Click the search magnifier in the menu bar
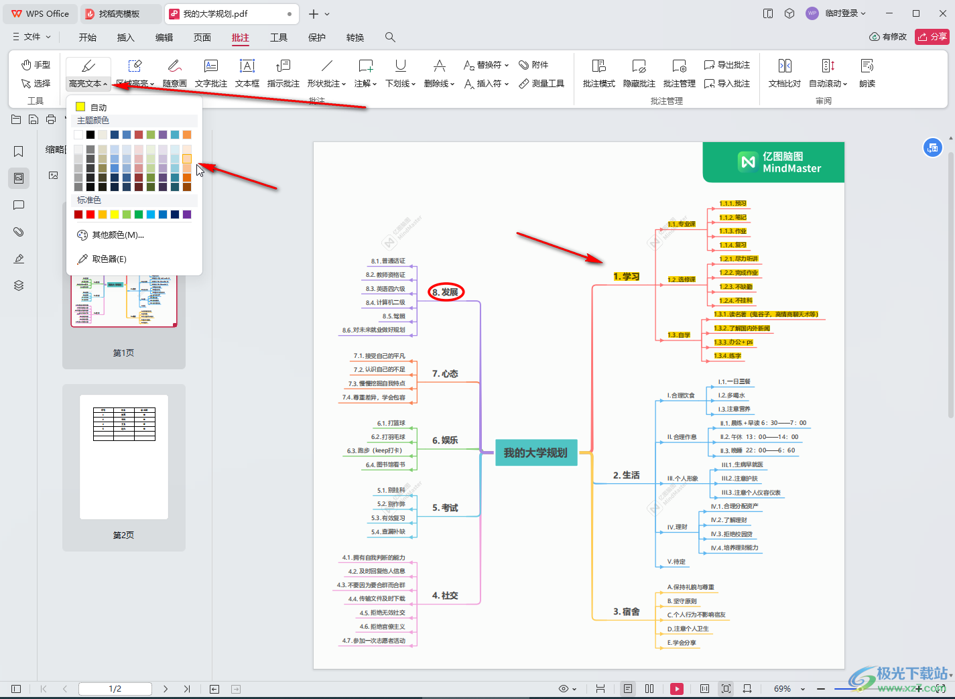955x699 pixels. pyautogui.click(x=390, y=38)
